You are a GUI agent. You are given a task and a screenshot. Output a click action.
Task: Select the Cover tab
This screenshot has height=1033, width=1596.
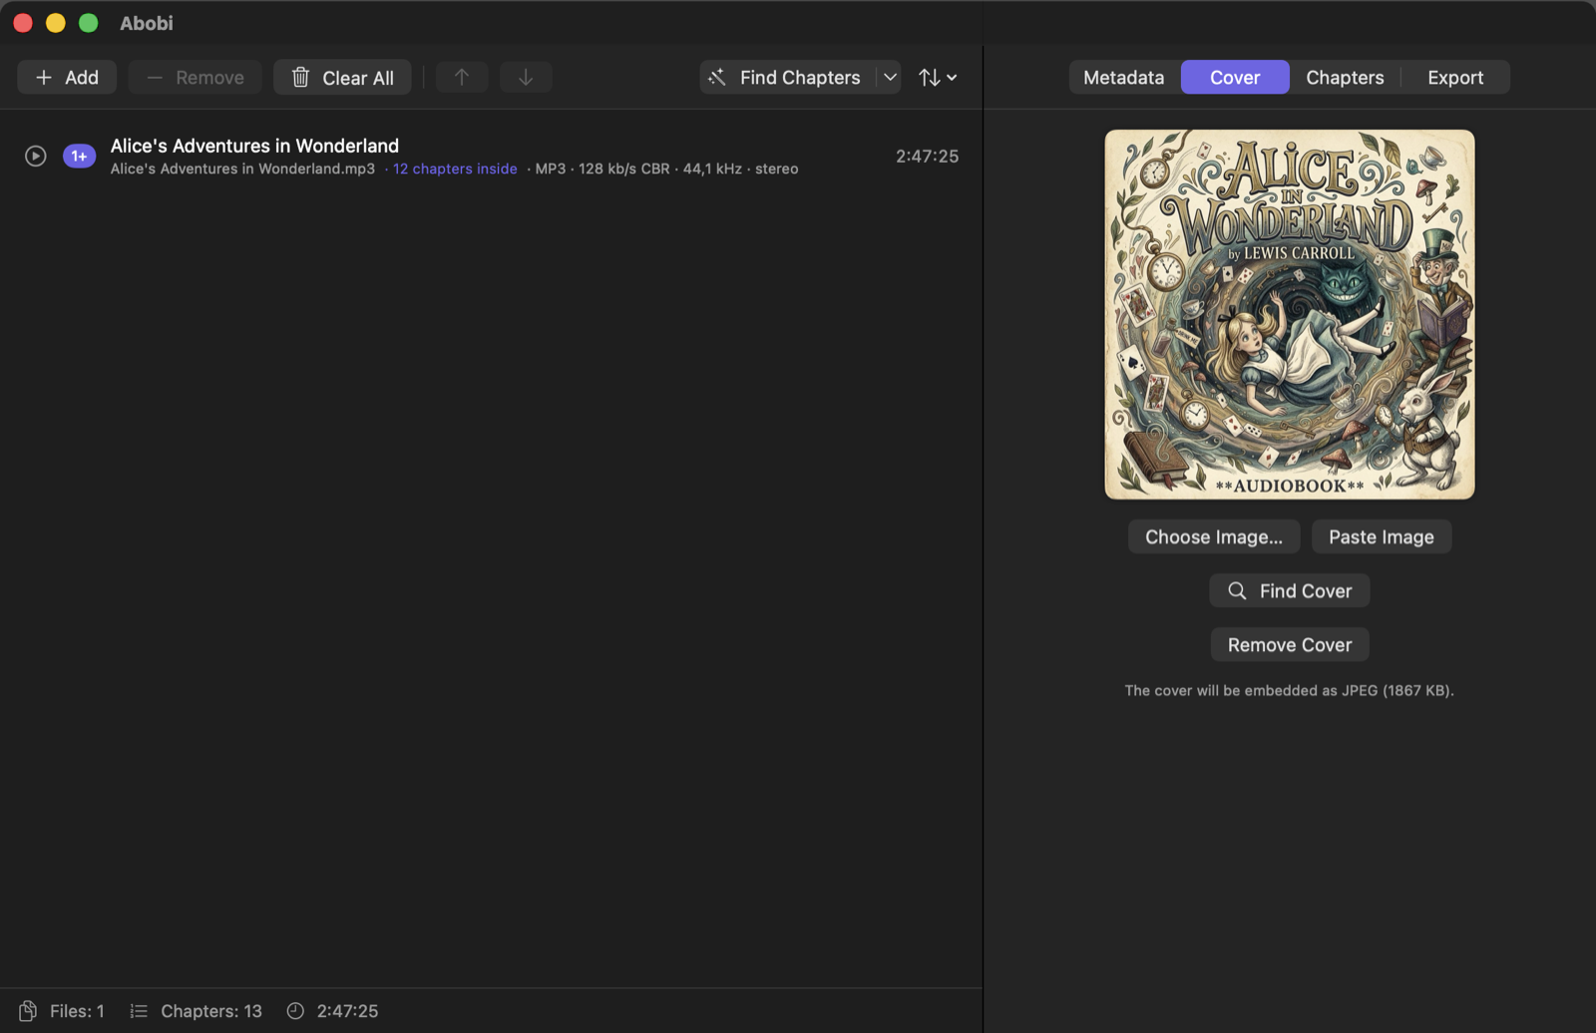point(1235,78)
